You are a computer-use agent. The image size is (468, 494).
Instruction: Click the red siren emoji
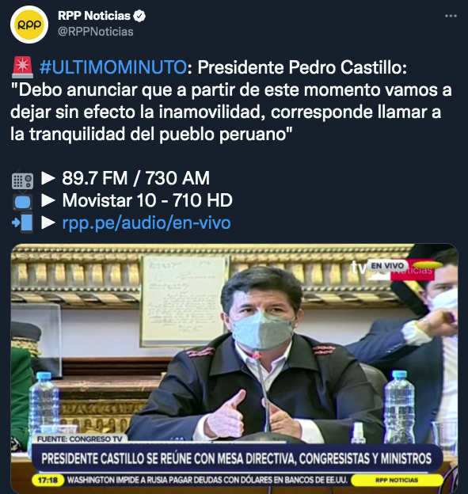tap(22, 67)
